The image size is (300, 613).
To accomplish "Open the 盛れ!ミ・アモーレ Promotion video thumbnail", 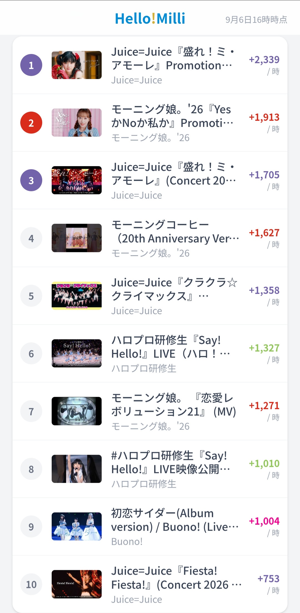I will click(77, 65).
